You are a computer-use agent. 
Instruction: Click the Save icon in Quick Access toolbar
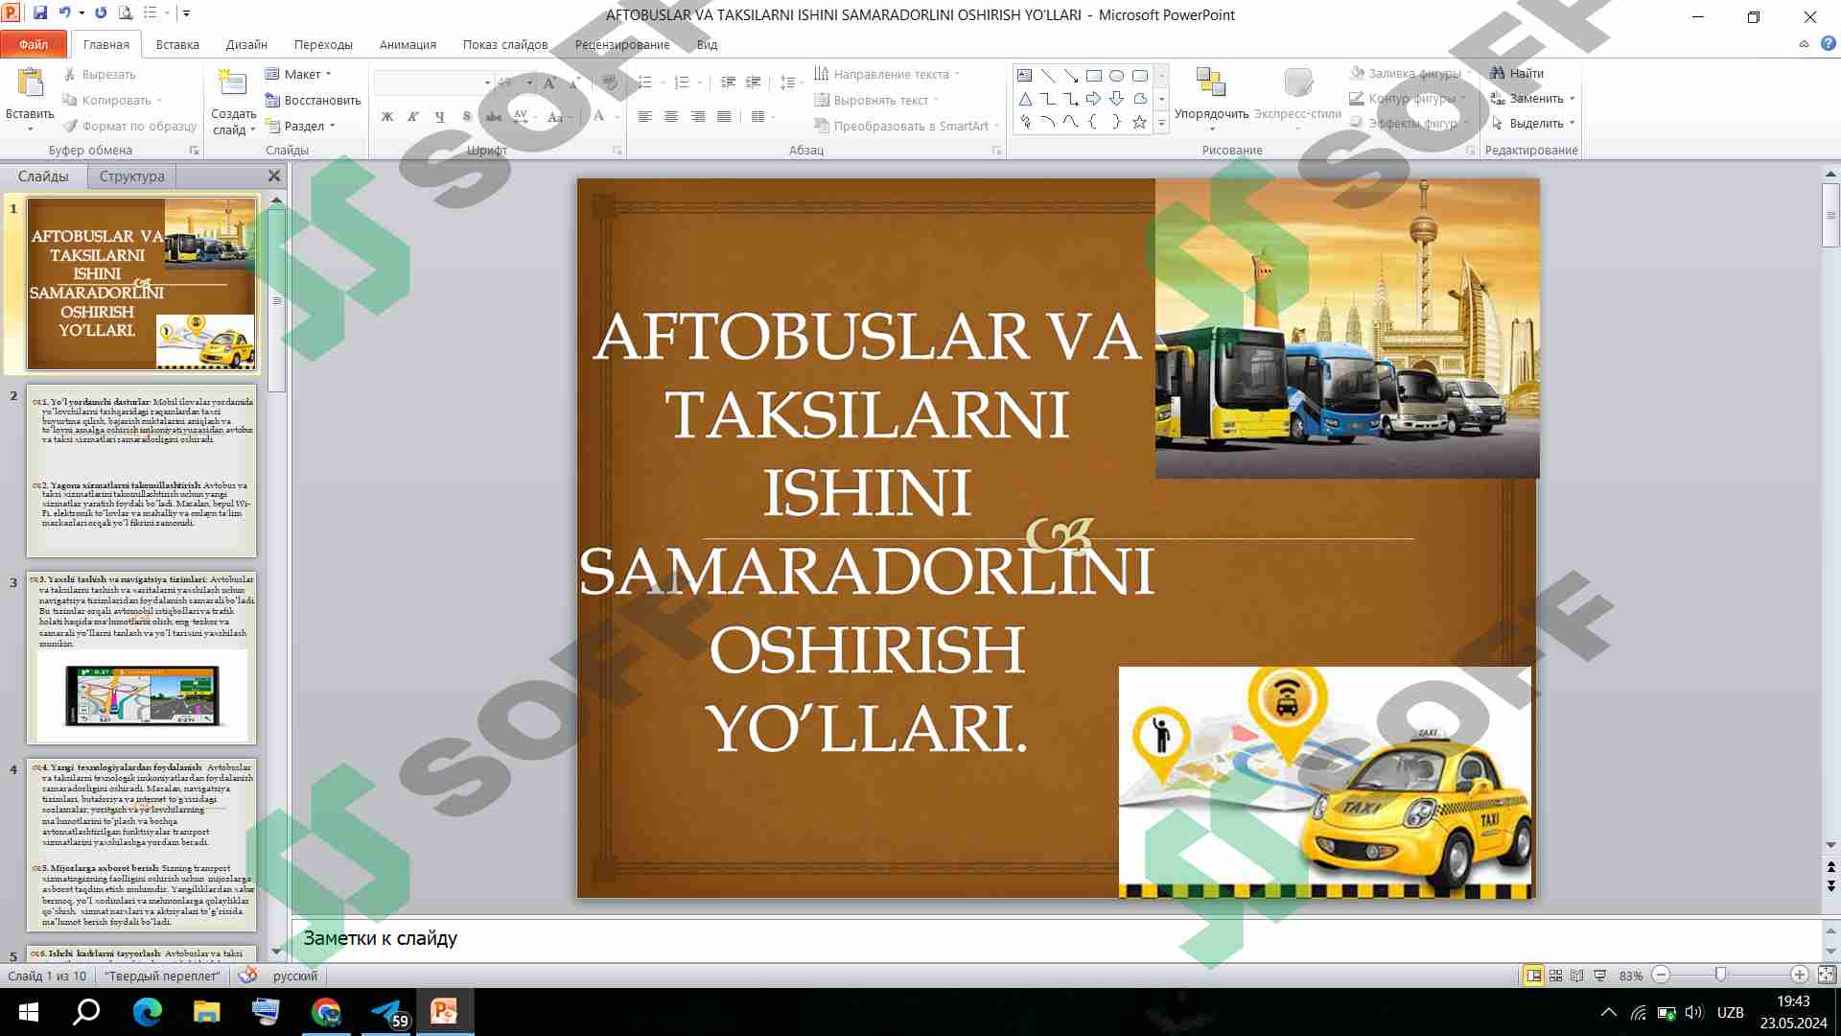40,13
